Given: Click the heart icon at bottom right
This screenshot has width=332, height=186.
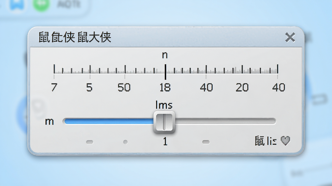Looking at the screenshot, I should click(285, 141).
